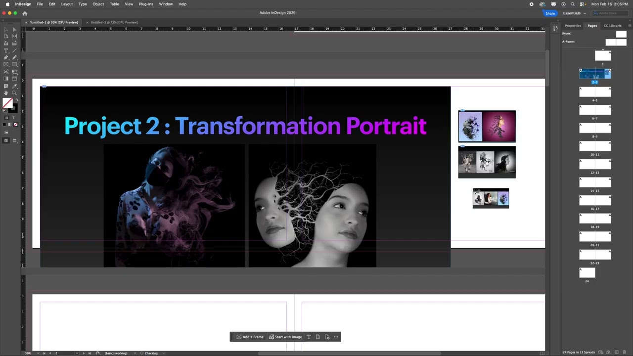
Task: Open the Object menu
Action: pyautogui.click(x=98, y=4)
